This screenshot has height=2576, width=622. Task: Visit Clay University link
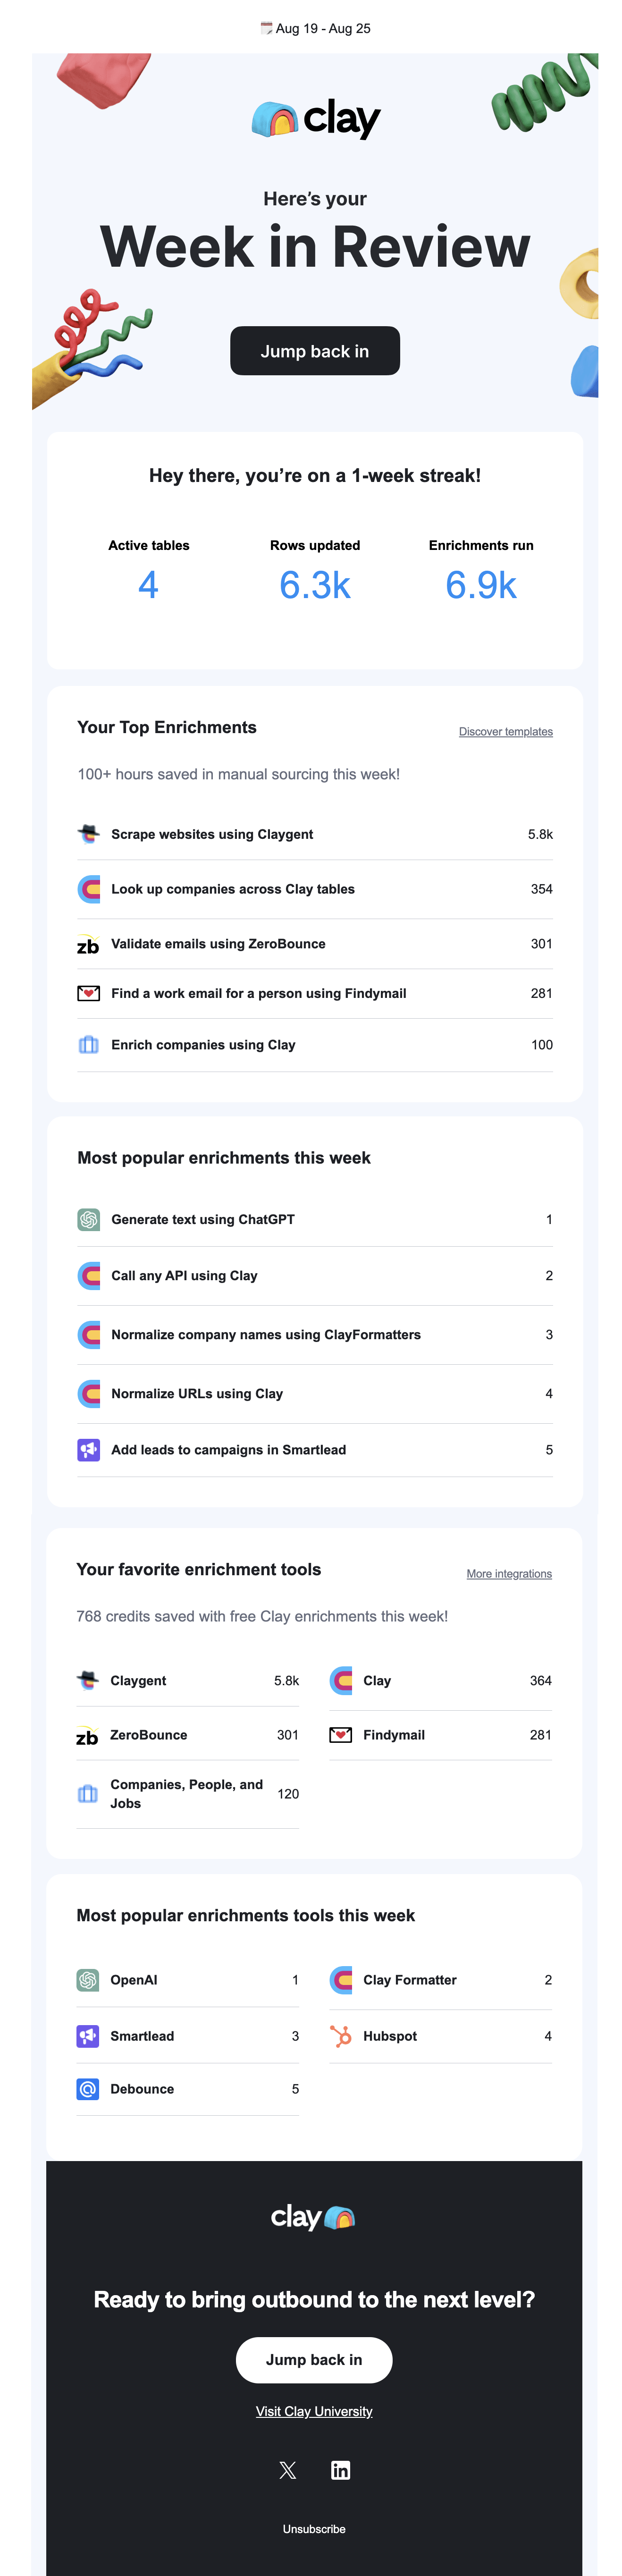coord(314,2411)
